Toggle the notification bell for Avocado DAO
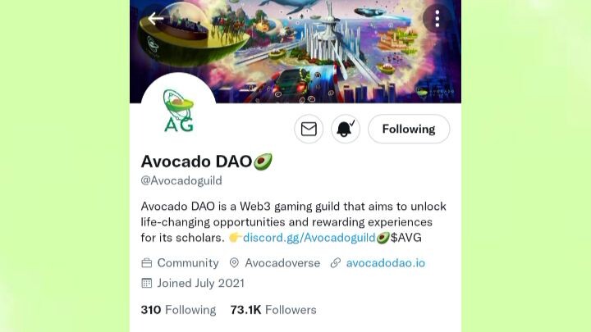This screenshot has height=332, width=591. click(346, 130)
